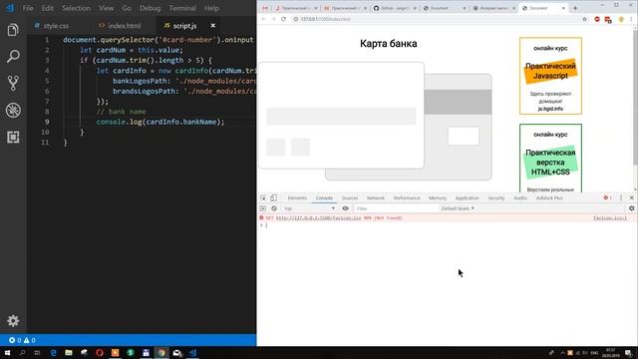Switch to the DevTools Performance tab
The image size is (638, 359).
click(407, 197)
